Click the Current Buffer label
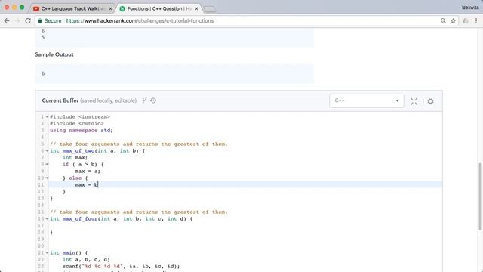 pos(60,100)
